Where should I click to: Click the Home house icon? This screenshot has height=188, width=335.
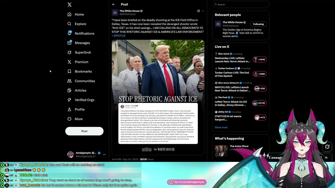click(x=69, y=14)
